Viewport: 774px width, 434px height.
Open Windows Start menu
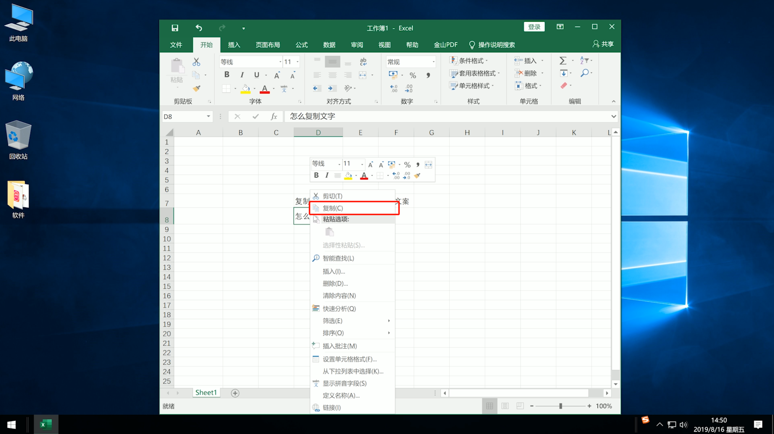coord(11,425)
